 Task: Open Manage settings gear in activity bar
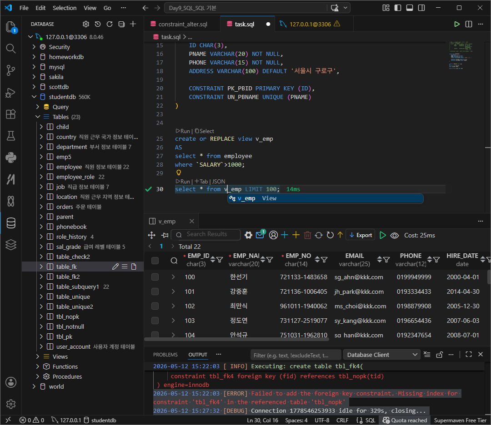coord(11,404)
